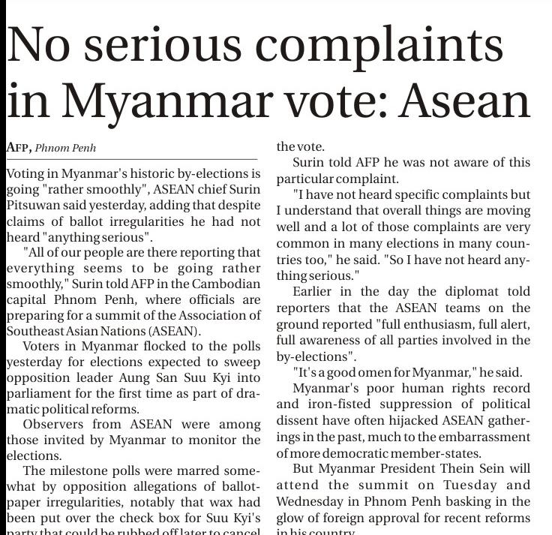Click the paragraph starting "Voters in Myanmar flocked"
The image size is (552, 535).
[x=133, y=378]
